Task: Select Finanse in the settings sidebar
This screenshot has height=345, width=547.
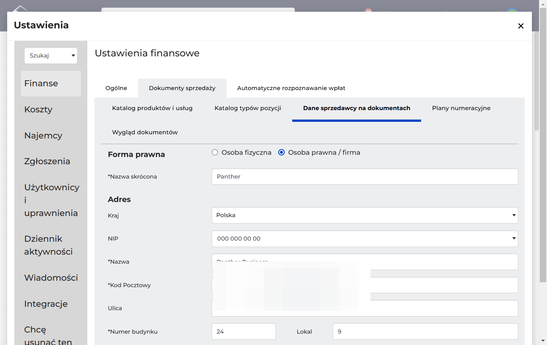Action: pyautogui.click(x=51, y=84)
